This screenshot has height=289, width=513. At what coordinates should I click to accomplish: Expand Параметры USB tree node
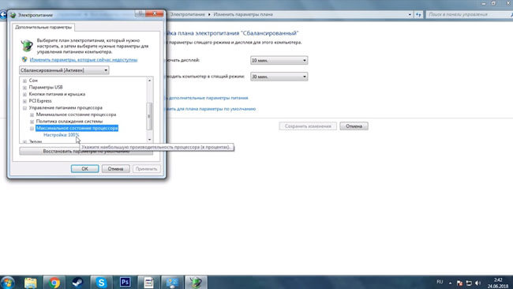tap(24, 88)
